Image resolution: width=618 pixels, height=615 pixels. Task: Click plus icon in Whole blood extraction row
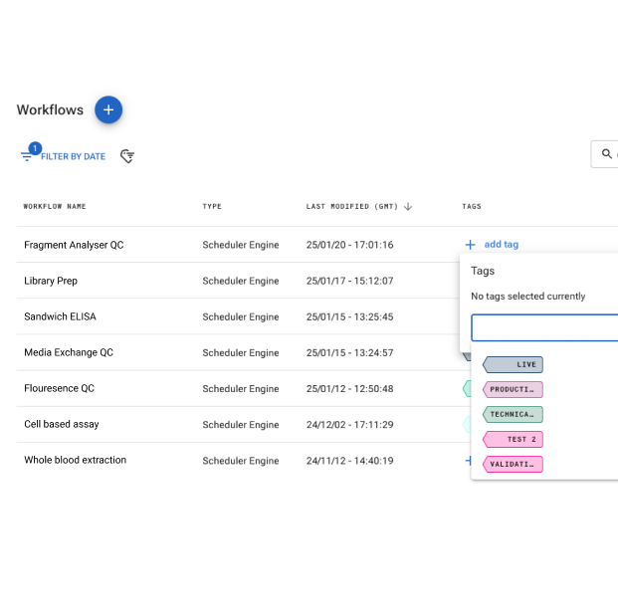tap(468, 461)
